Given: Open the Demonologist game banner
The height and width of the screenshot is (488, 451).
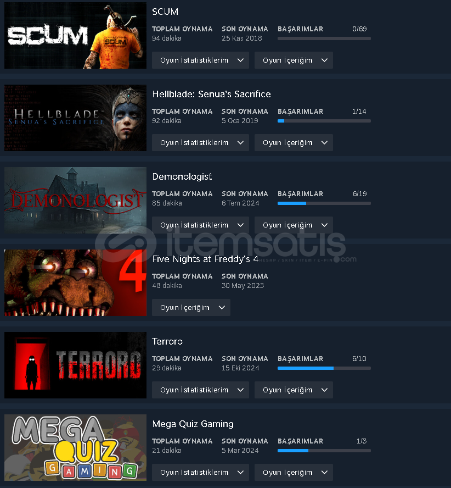Looking at the screenshot, I should [x=75, y=201].
